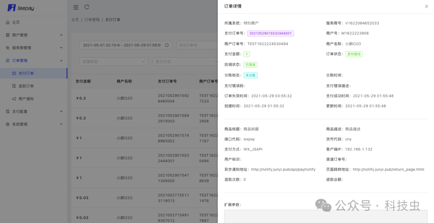Click the async notify URL text

283,169
